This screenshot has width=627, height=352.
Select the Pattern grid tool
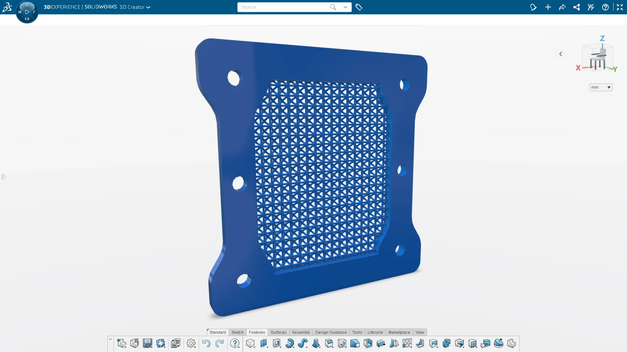[x=407, y=343]
